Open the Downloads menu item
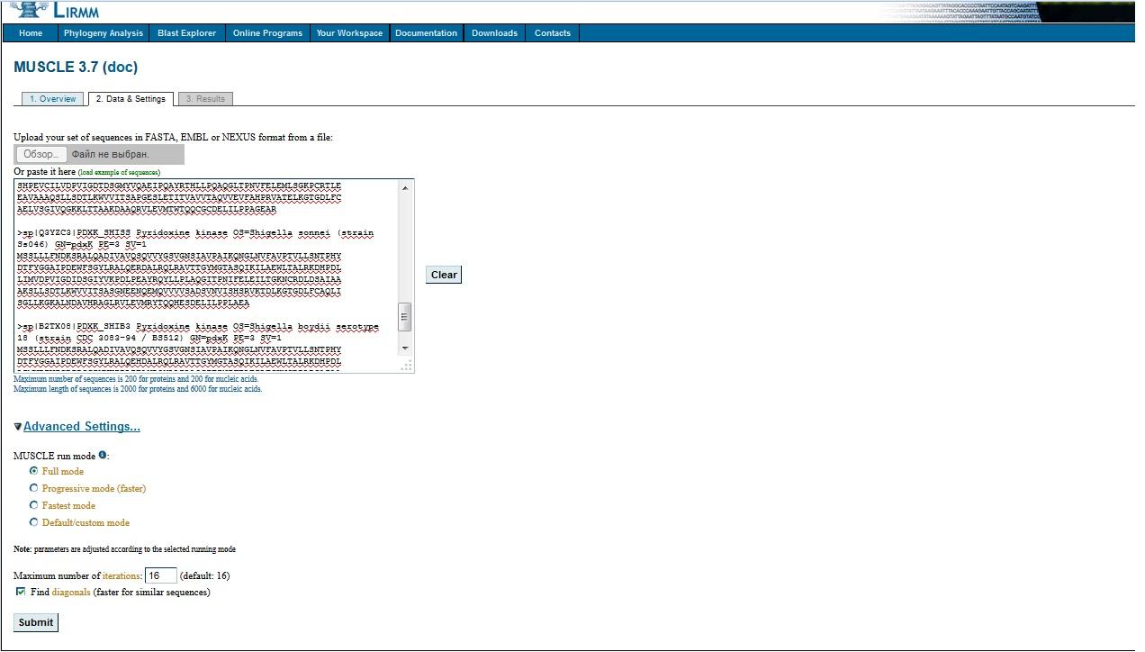This screenshot has width=1145, height=652. [495, 33]
